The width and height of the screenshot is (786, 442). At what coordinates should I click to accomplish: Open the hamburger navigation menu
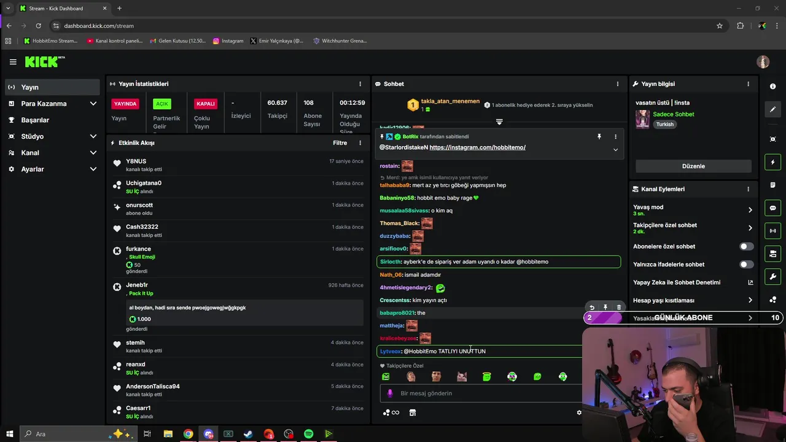pos(13,62)
